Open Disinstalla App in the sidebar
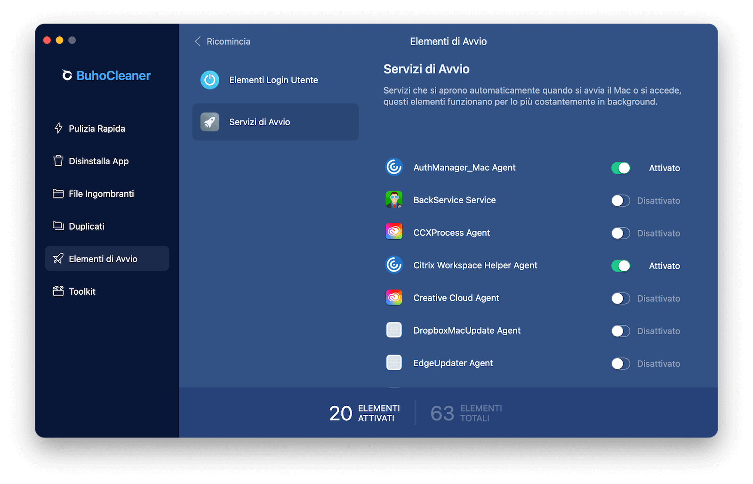Viewport: 753px width, 484px height. coord(107,161)
